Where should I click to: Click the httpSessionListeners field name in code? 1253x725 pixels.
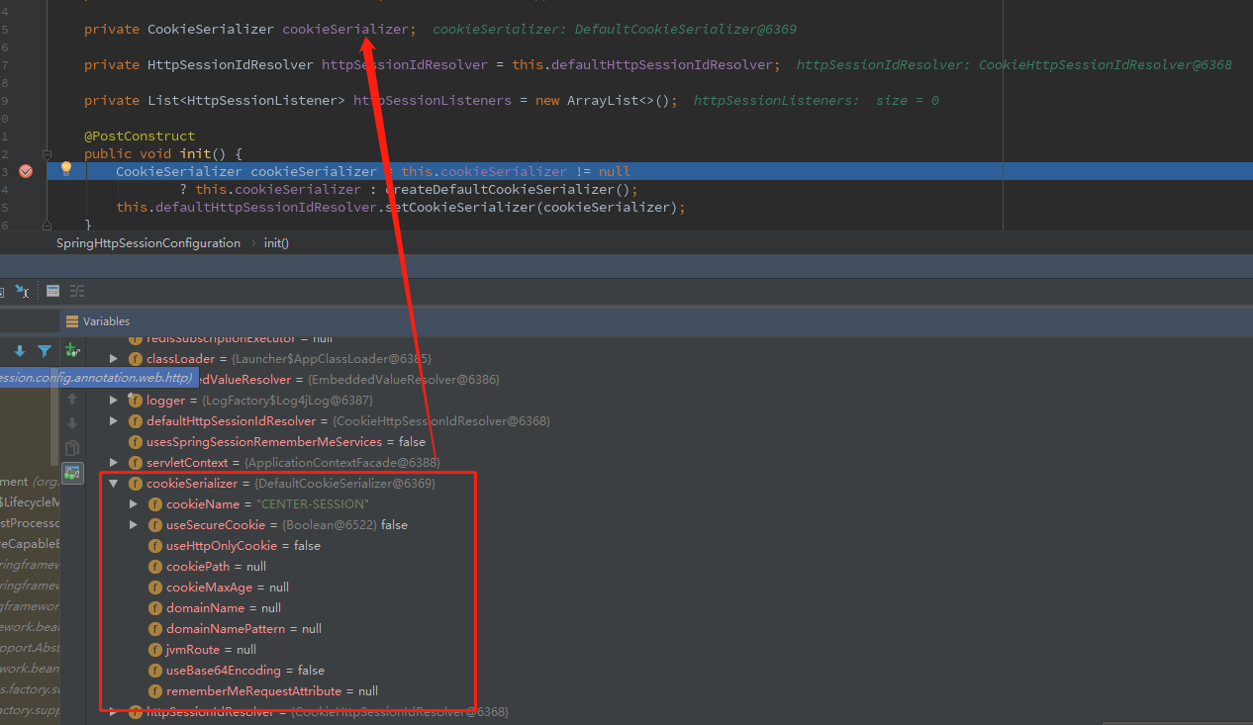[433, 100]
